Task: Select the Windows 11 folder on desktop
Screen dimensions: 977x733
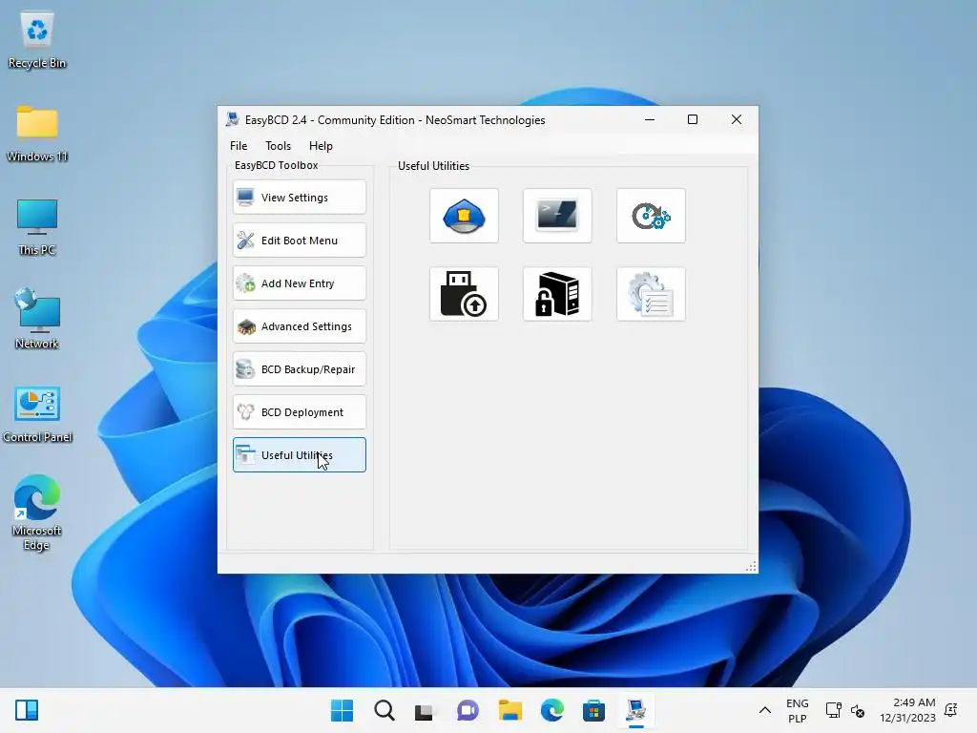Action: tap(37, 134)
